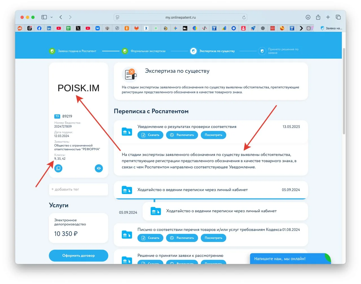Screen dimensions: 361x284
Task: Expand the bookmarks overflow chevron
Action: click(301, 28)
